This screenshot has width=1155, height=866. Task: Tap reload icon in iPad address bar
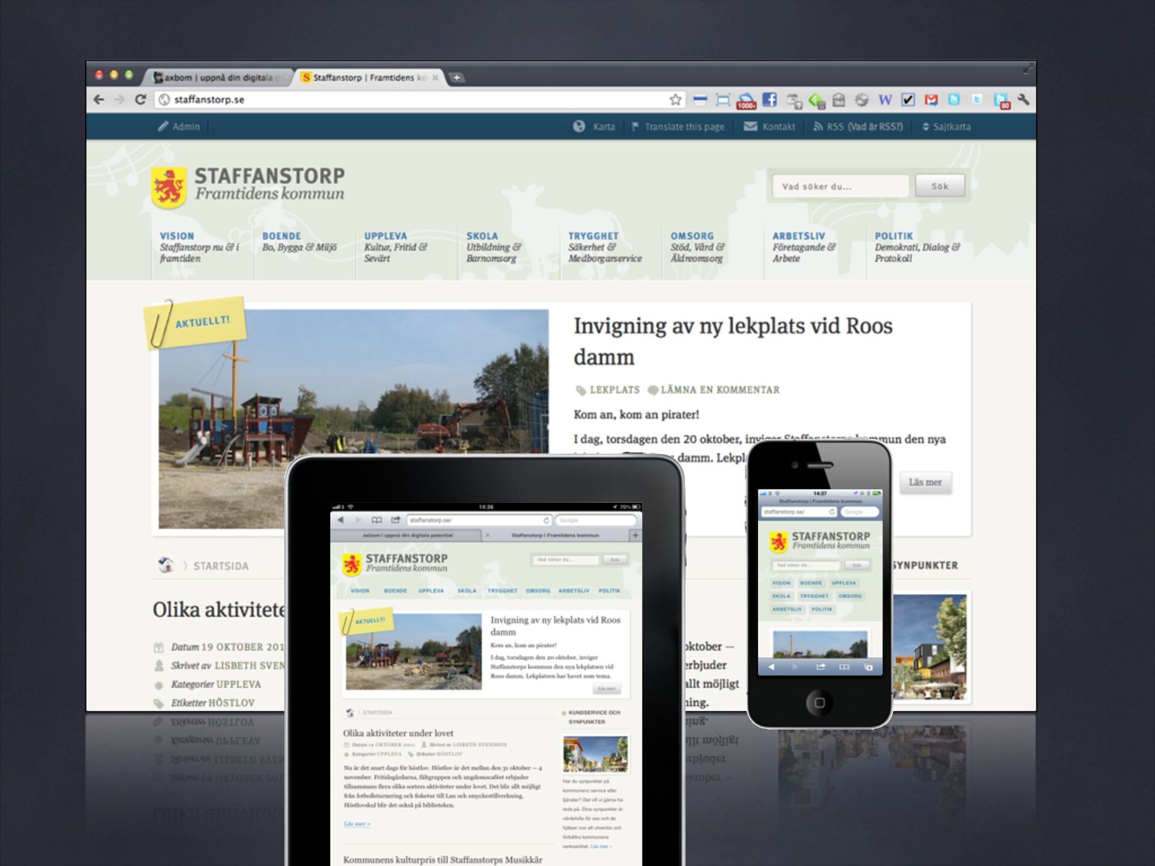(x=546, y=520)
